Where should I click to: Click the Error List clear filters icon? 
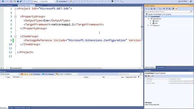point(57,74)
